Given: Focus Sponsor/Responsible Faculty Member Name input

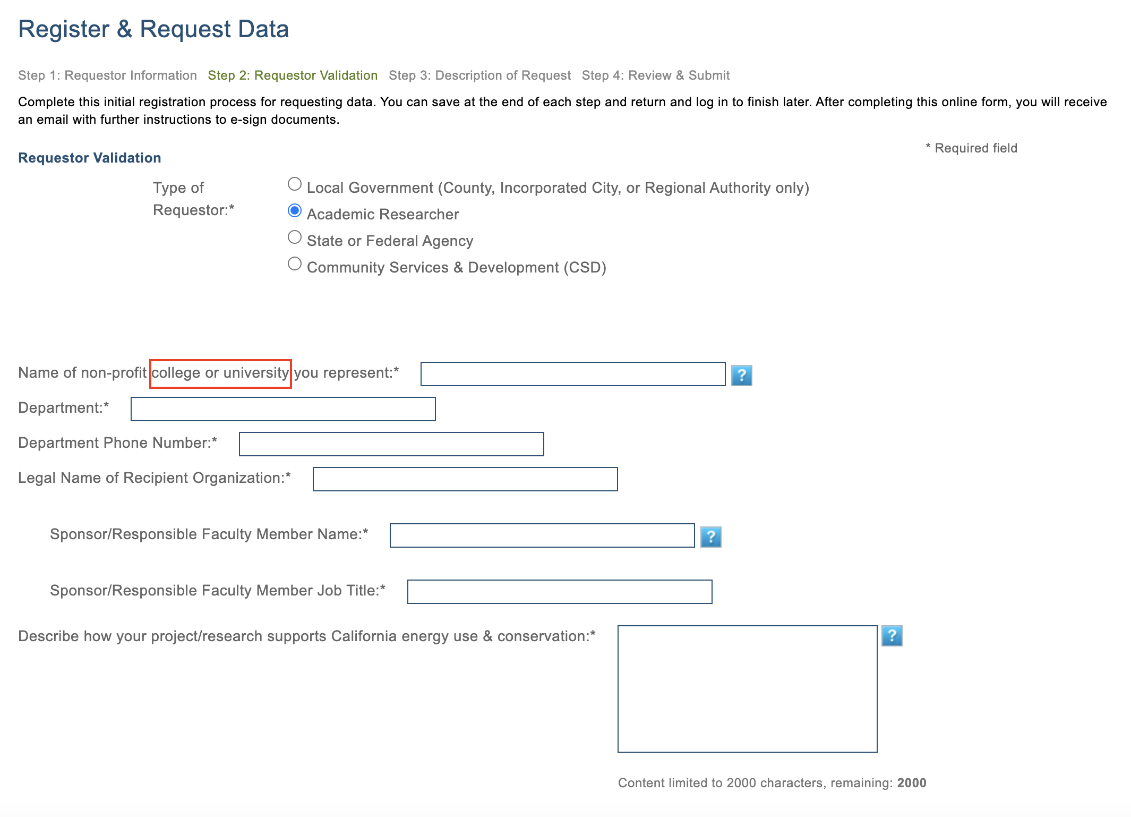Looking at the screenshot, I should coord(542,535).
